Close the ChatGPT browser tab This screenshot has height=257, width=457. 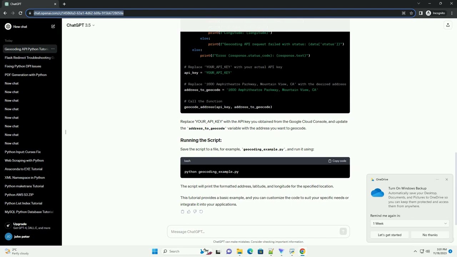(55, 4)
